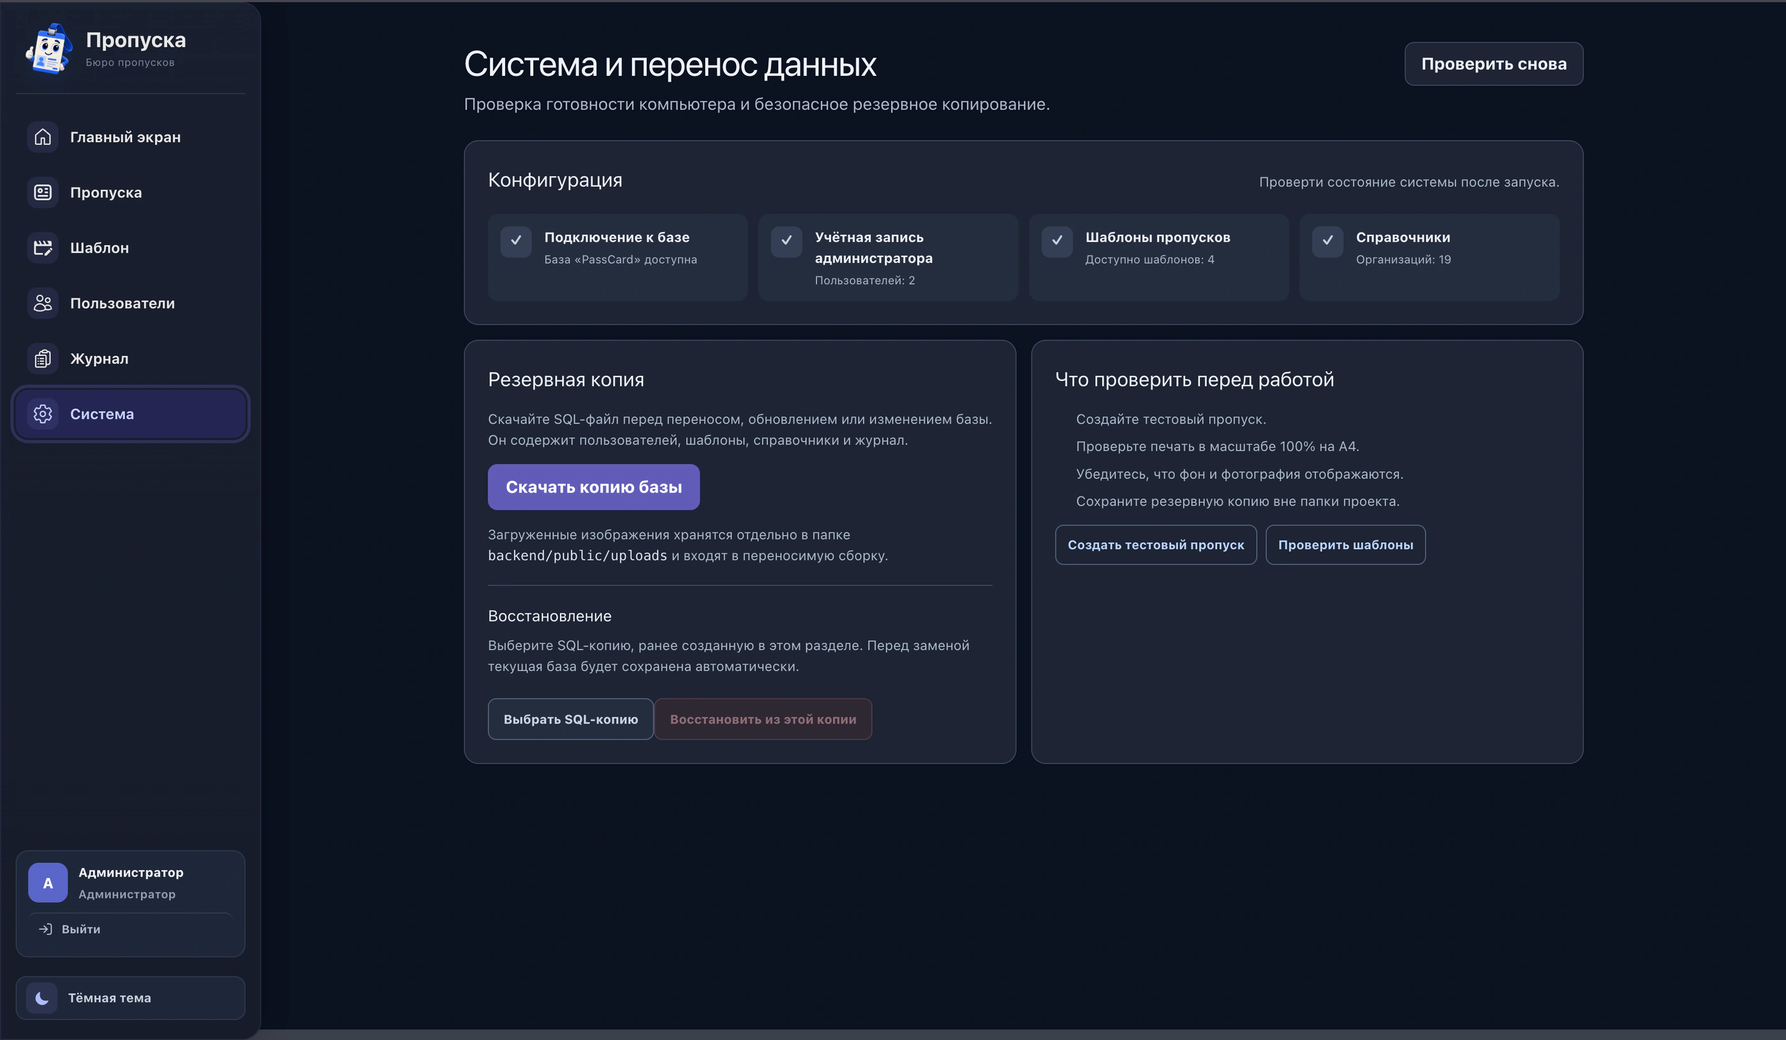Click the logout arrow icon beside Выйти

click(45, 929)
